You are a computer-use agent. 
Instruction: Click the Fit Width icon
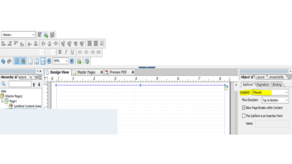coord(43,61)
